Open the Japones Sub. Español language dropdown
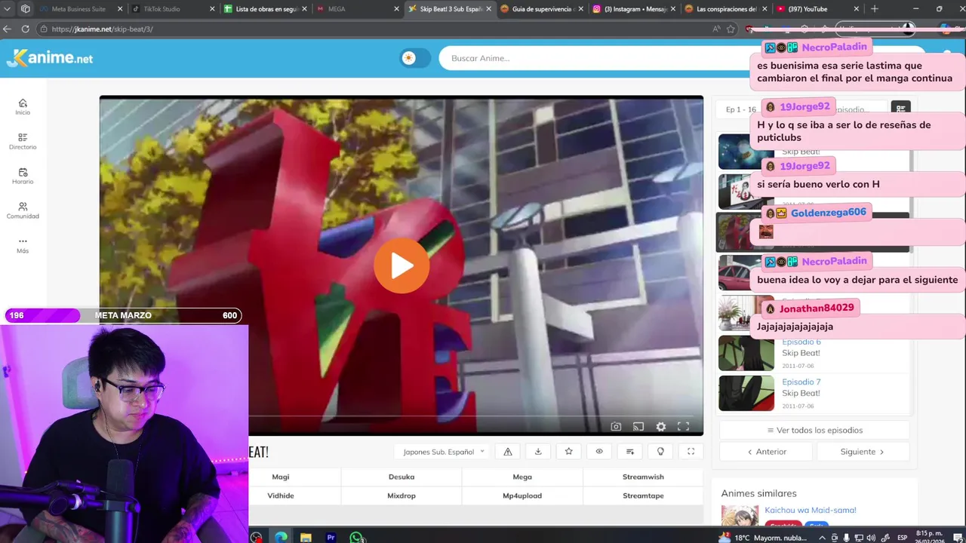This screenshot has height=543, width=966. click(x=443, y=452)
